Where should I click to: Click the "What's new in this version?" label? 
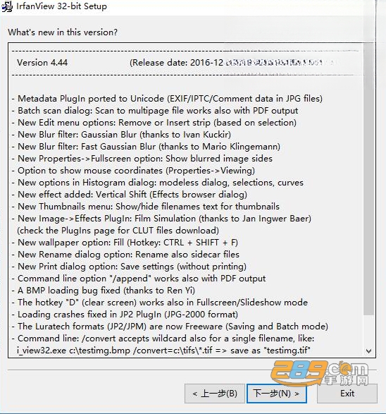click(x=63, y=32)
